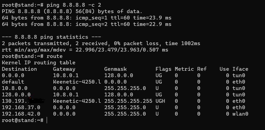
Task: Click the wlan0 interface entry
Action: point(240,114)
